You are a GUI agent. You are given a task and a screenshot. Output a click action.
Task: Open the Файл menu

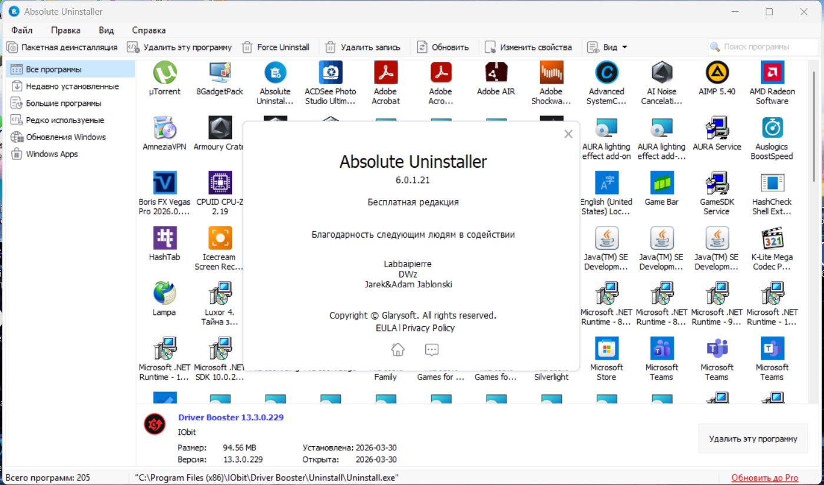[22, 30]
